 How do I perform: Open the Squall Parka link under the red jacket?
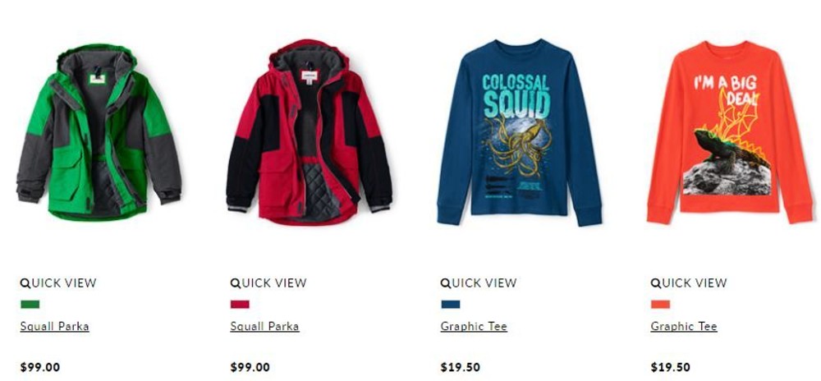(x=264, y=327)
